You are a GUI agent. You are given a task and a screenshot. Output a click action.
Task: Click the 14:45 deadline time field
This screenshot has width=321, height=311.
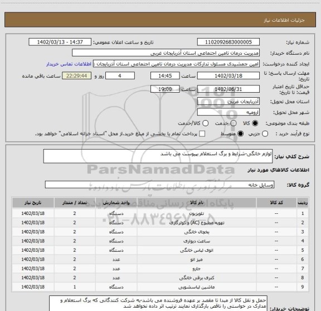point(165,76)
